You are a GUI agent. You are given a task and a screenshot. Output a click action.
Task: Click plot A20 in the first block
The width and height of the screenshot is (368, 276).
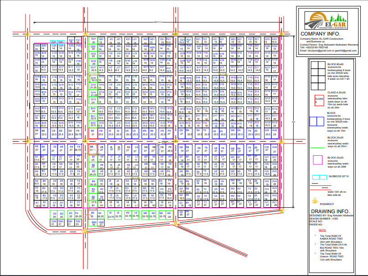pyautogui.click(x=37, y=46)
